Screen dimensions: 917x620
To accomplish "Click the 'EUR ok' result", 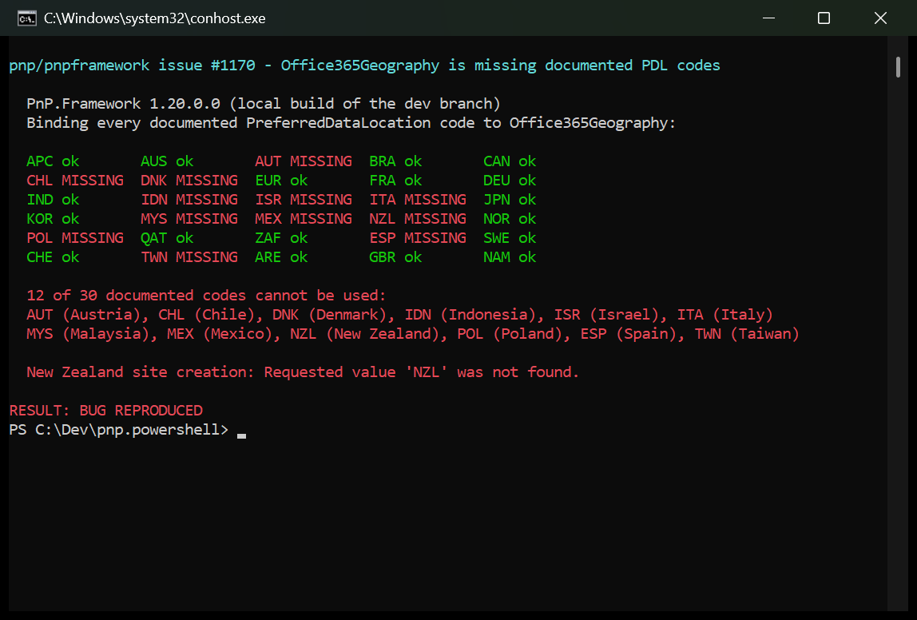I will click(281, 180).
